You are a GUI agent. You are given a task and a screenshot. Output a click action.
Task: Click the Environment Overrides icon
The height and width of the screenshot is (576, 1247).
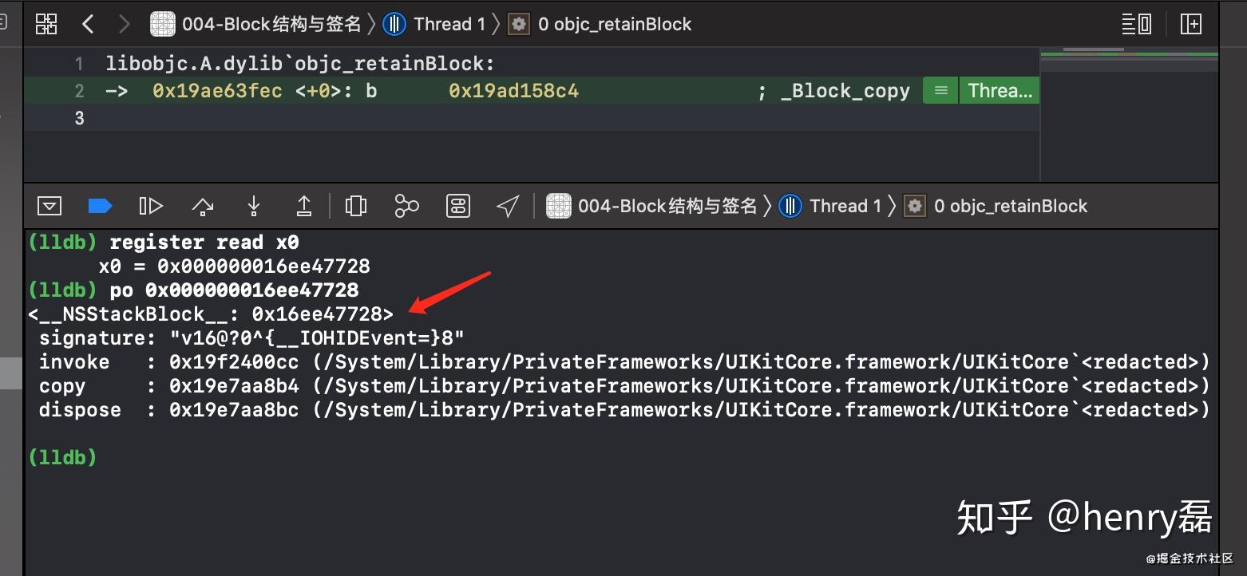pos(457,205)
